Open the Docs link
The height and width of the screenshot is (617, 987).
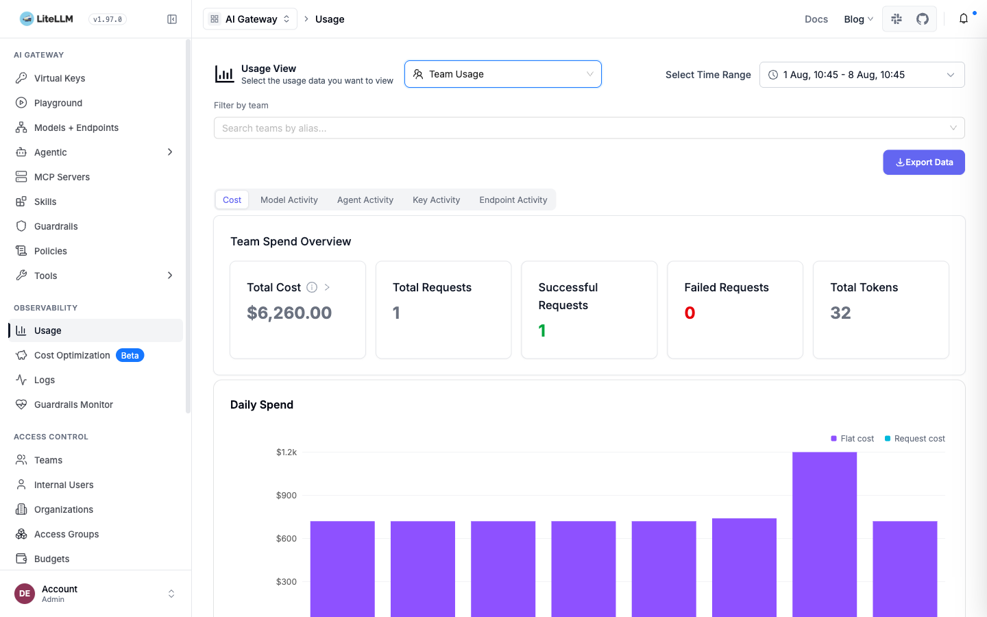click(816, 19)
